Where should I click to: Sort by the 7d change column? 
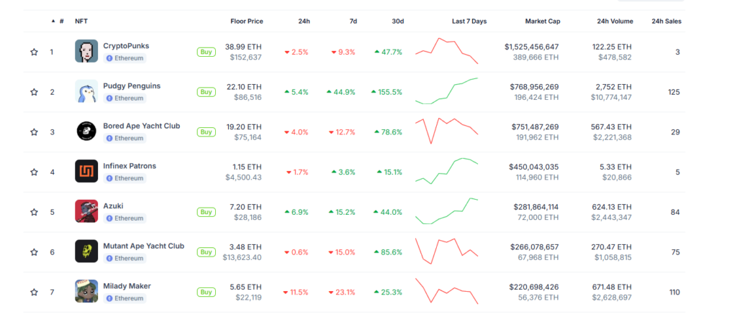pyautogui.click(x=353, y=21)
